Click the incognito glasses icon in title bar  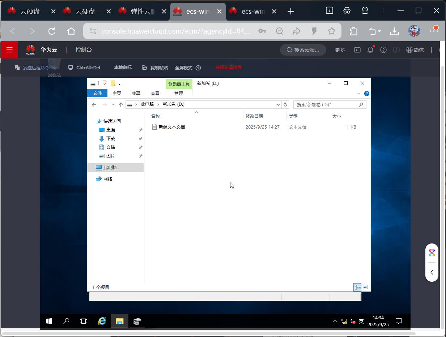point(347,10)
